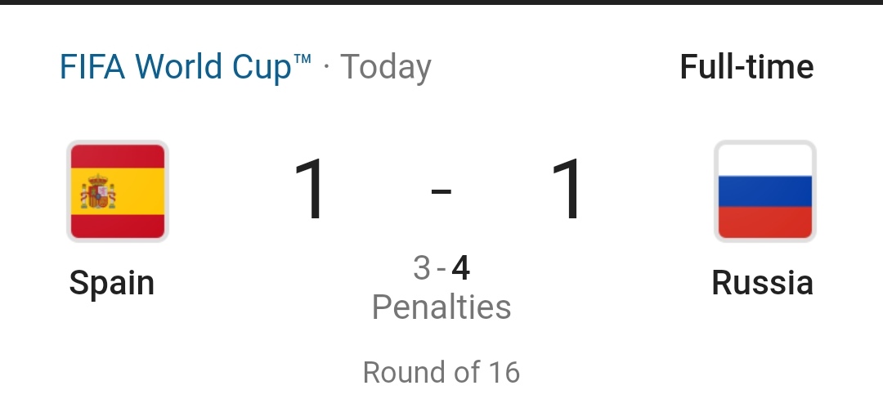
Task: Click the Today date label
Action: click(x=386, y=68)
